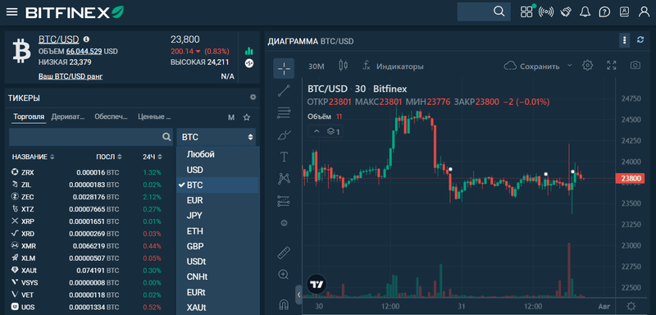Open the apps grid icon
The width and height of the screenshot is (656, 315).
click(x=527, y=11)
